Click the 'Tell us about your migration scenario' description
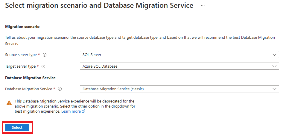 click(x=140, y=41)
